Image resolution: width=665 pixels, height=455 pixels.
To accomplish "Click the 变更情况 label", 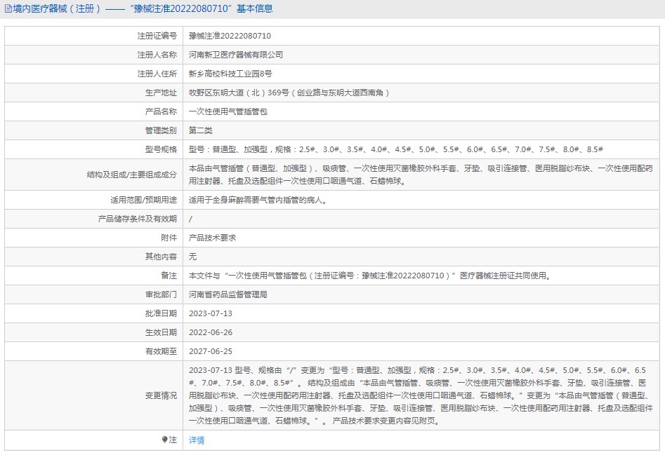I will point(161,395).
